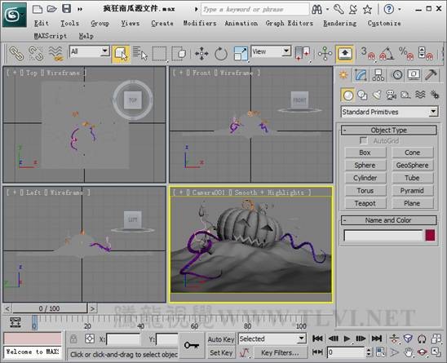Expand the View reference coordinate dropdown

click(x=271, y=51)
